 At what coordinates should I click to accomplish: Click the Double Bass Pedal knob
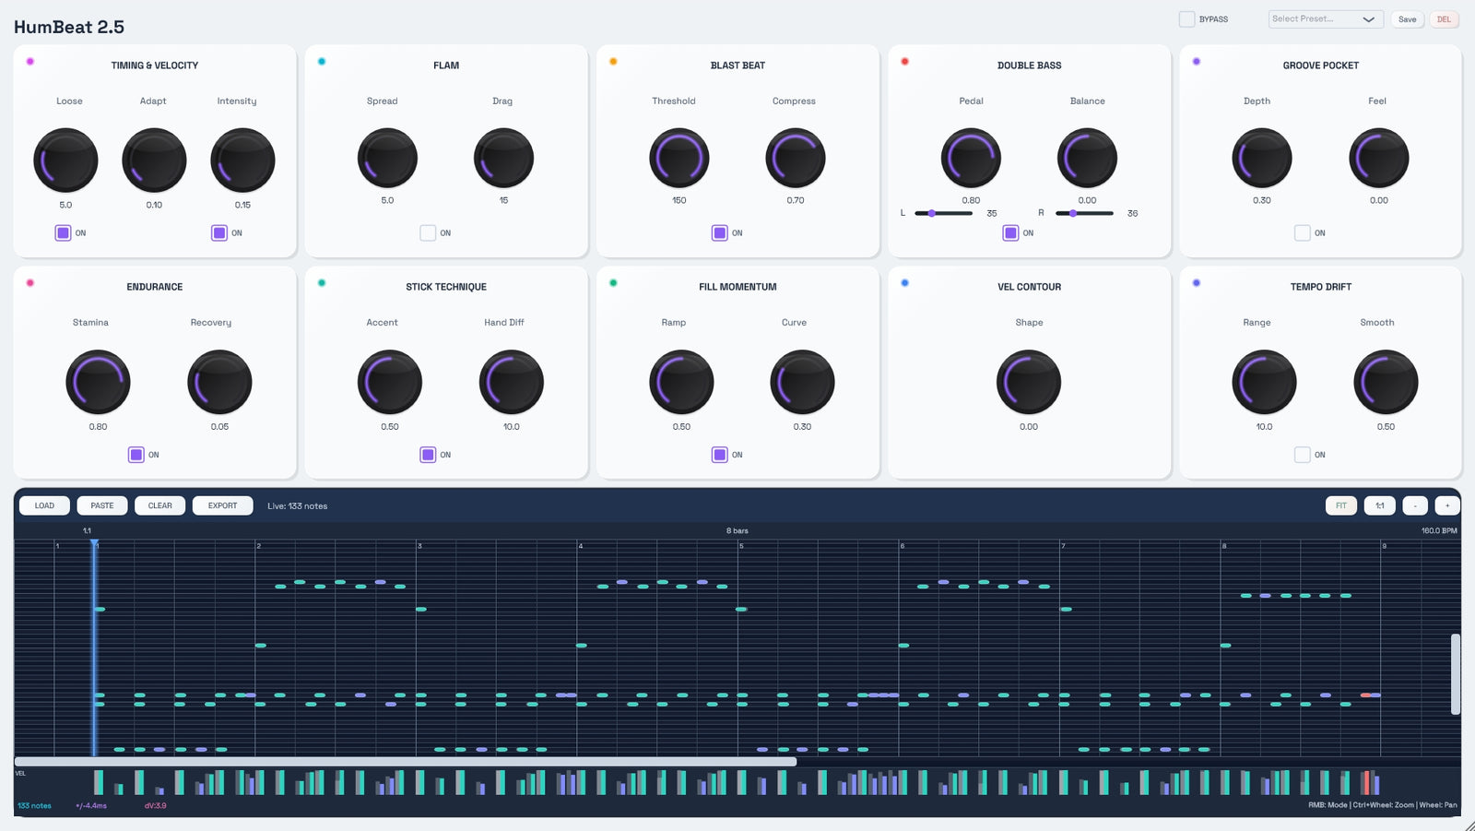[971, 158]
